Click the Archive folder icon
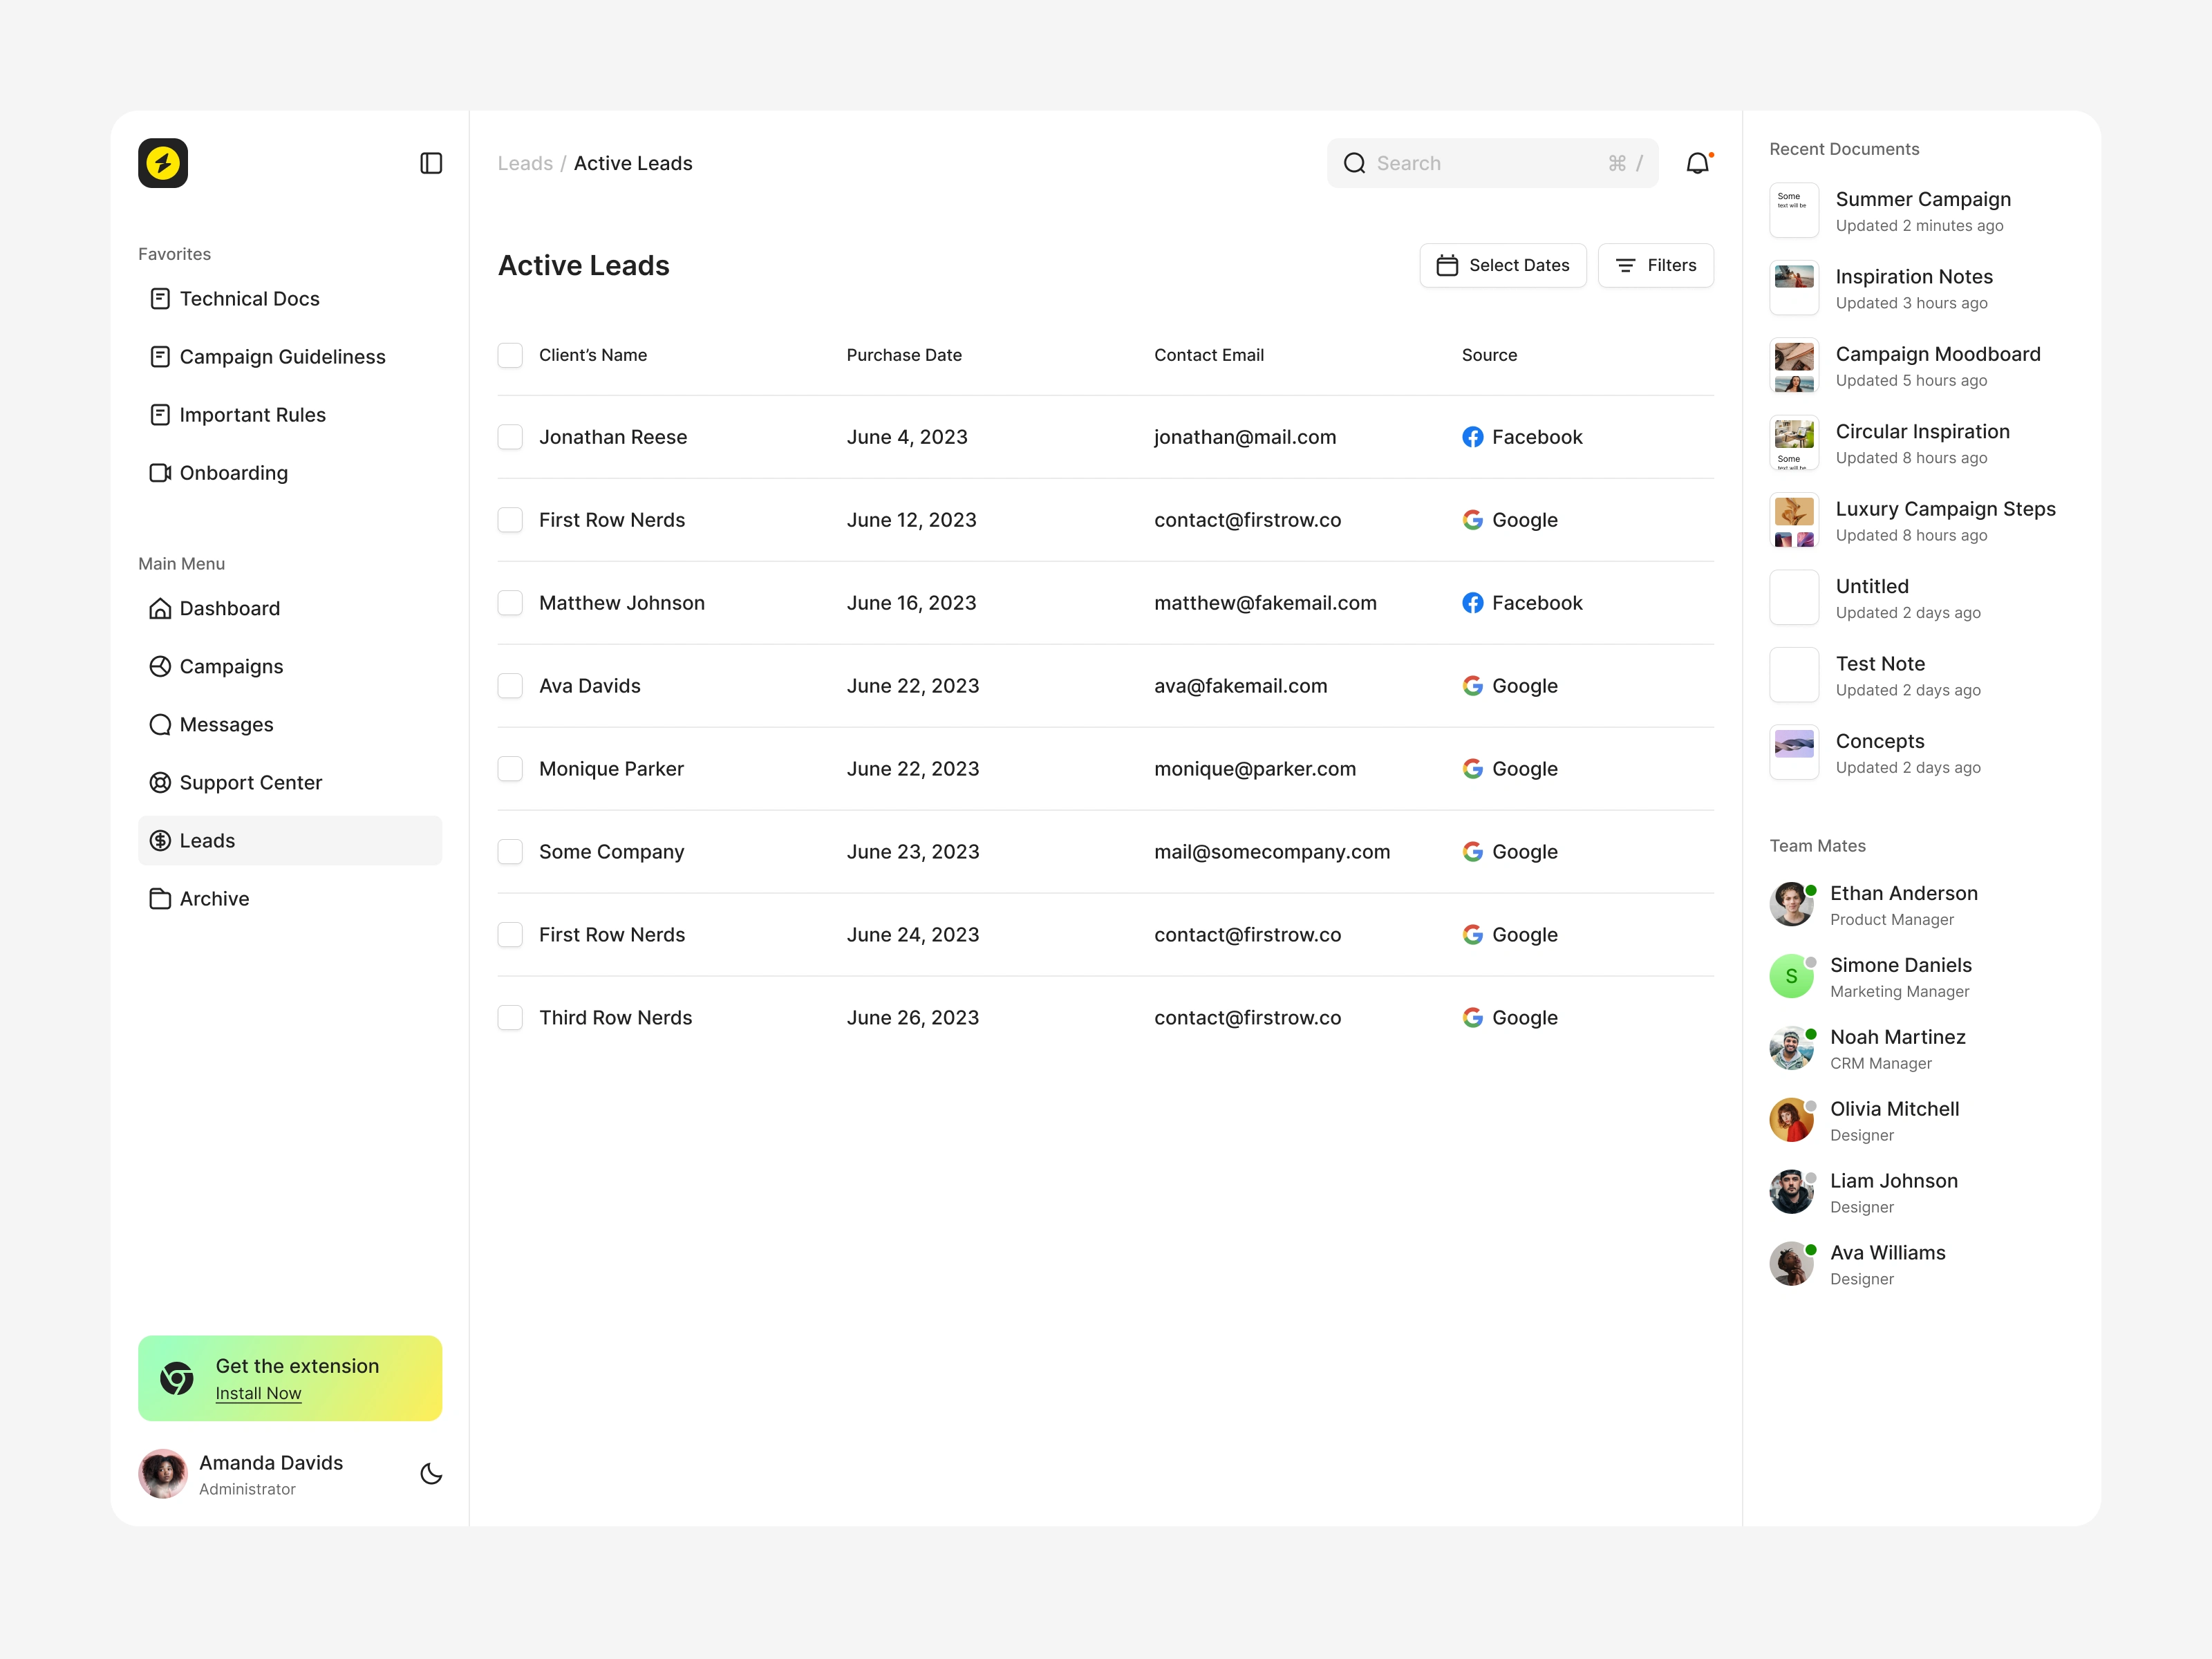Viewport: 2212px width, 1659px height. tap(160, 899)
